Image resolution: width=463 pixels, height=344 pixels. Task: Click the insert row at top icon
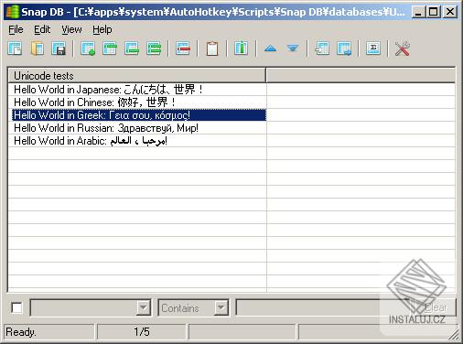coord(110,48)
